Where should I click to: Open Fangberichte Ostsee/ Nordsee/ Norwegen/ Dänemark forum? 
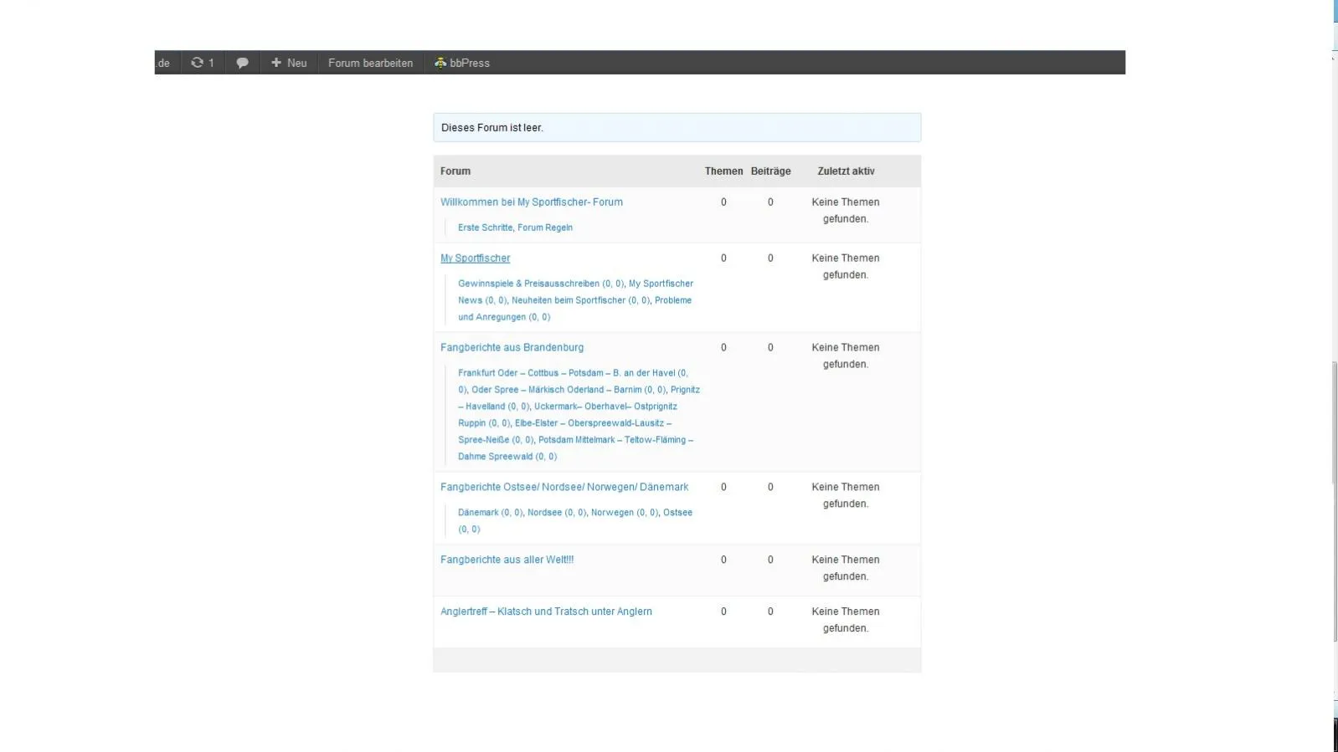pos(564,488)
